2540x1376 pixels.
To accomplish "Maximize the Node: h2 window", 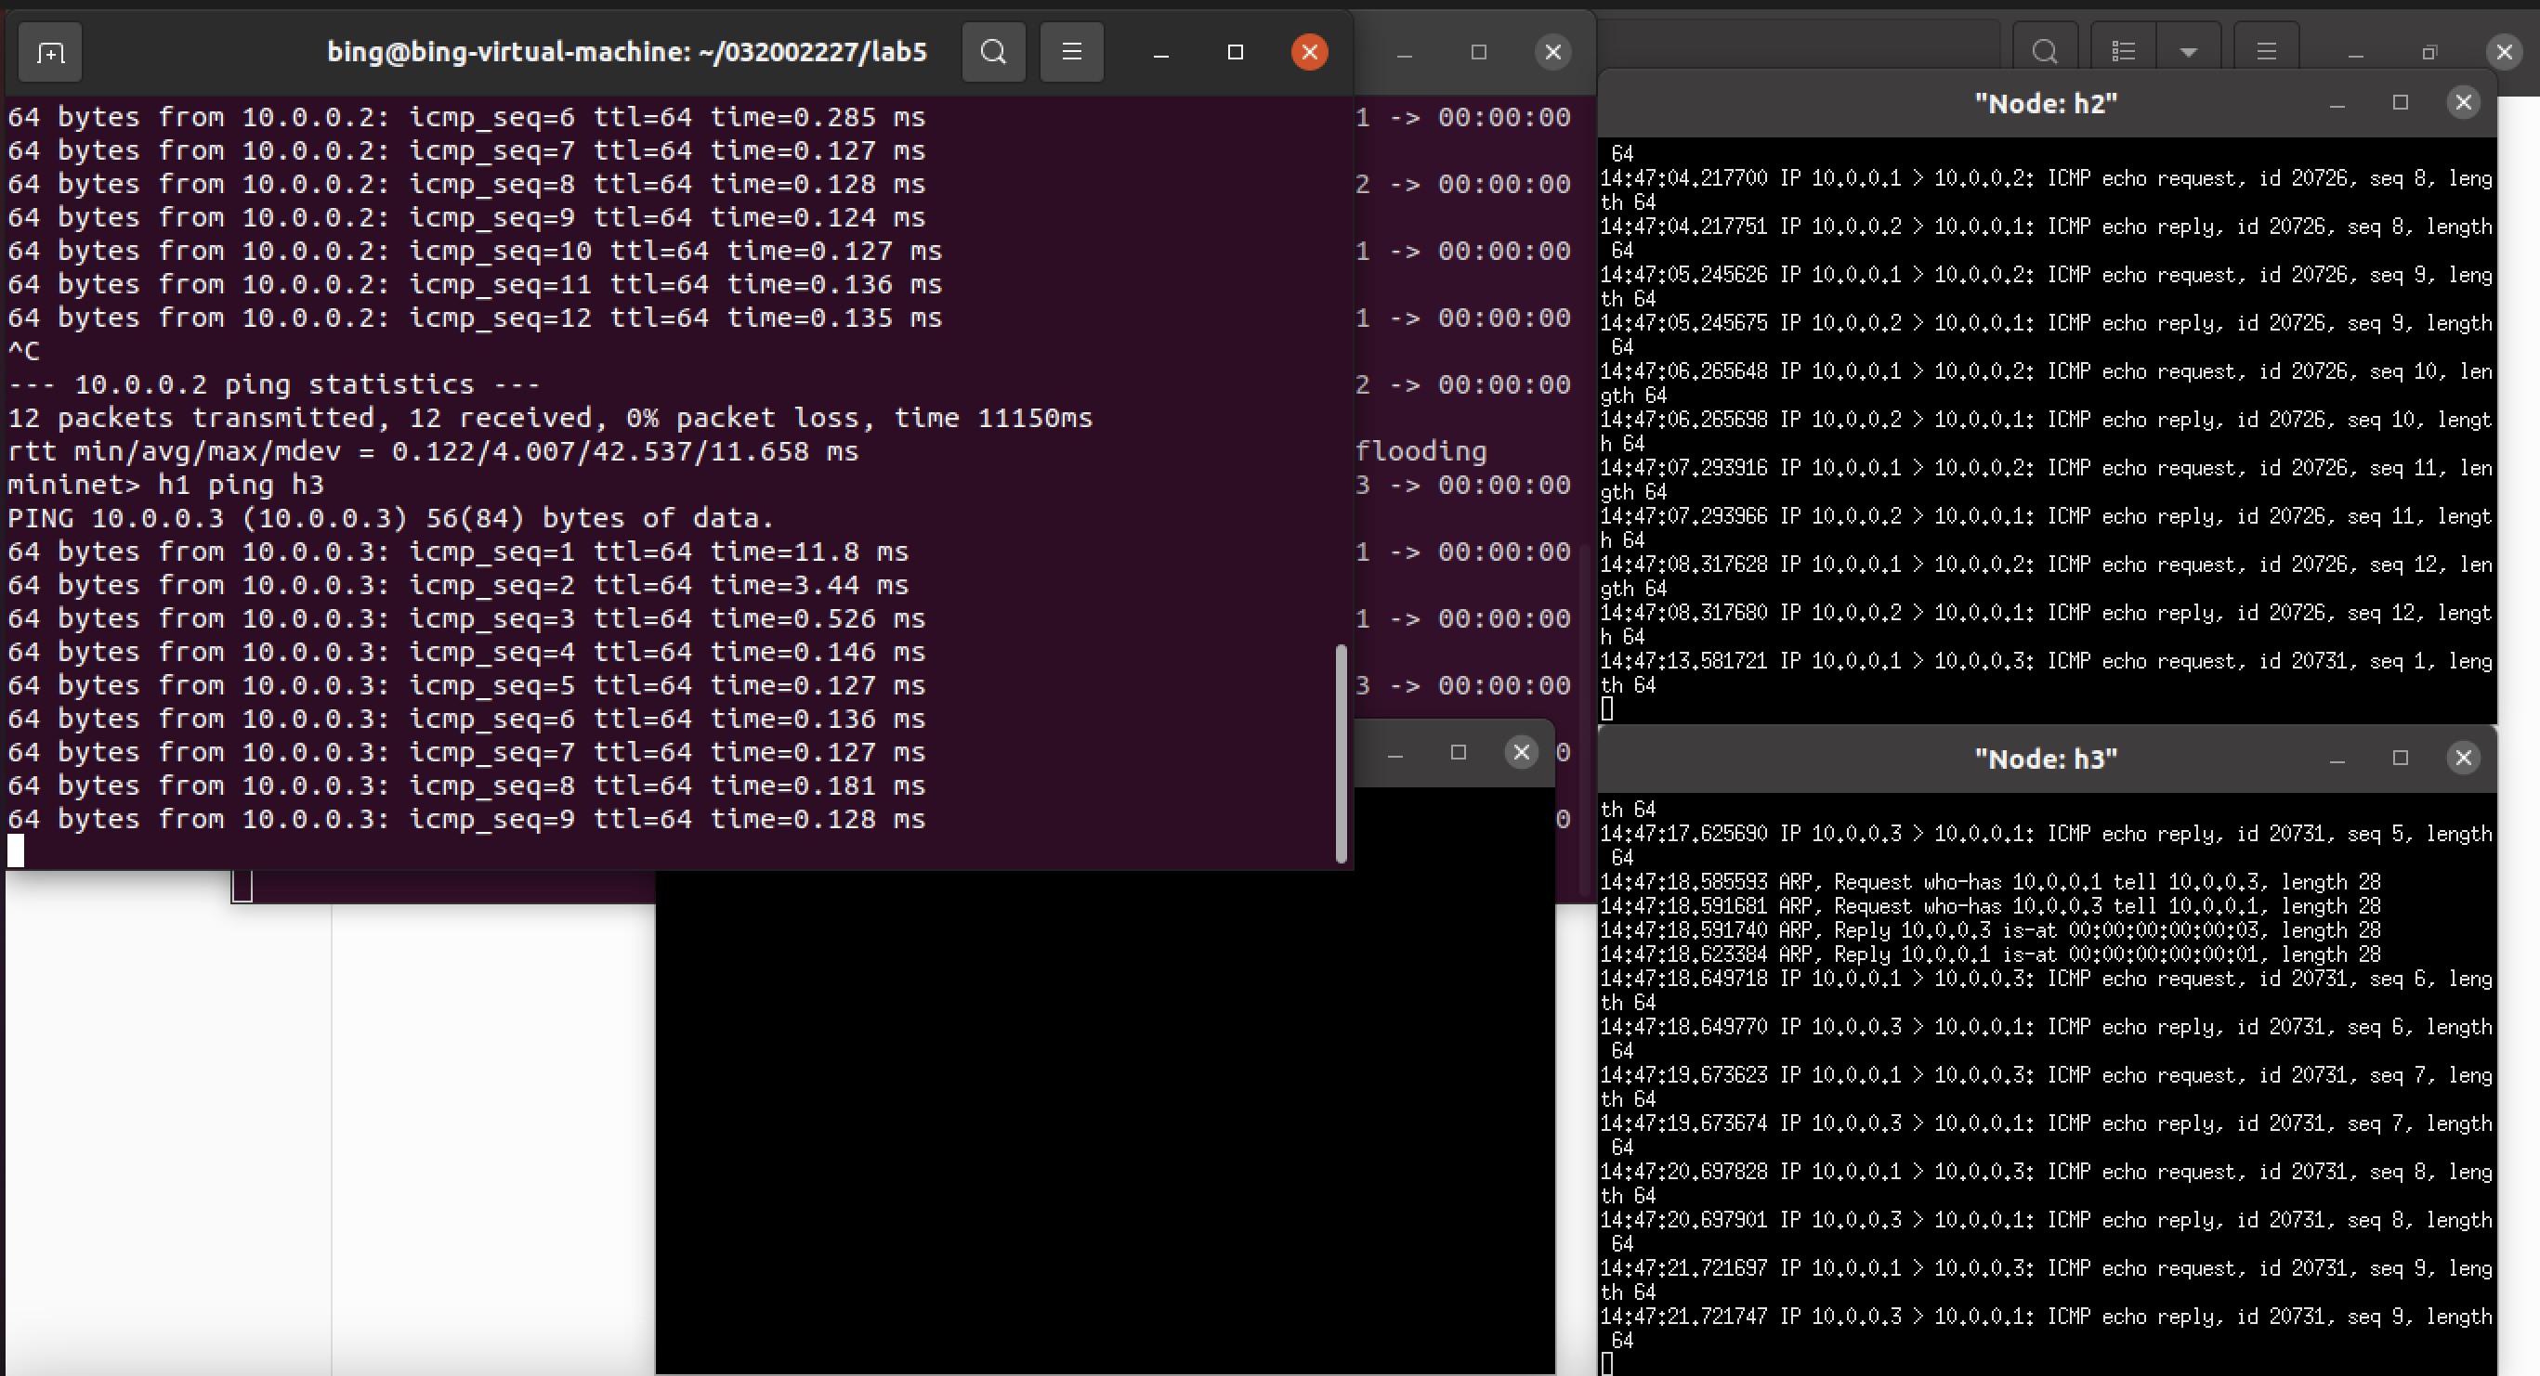I will tap(2400, 102).
